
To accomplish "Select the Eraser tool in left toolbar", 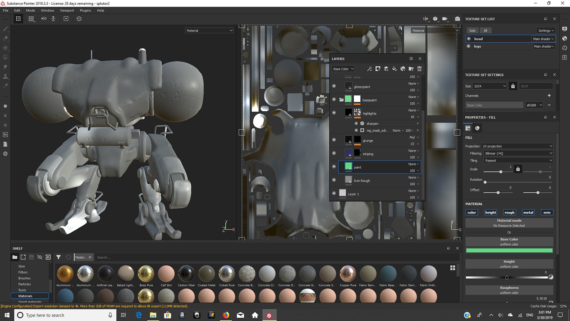I will 5,38.
